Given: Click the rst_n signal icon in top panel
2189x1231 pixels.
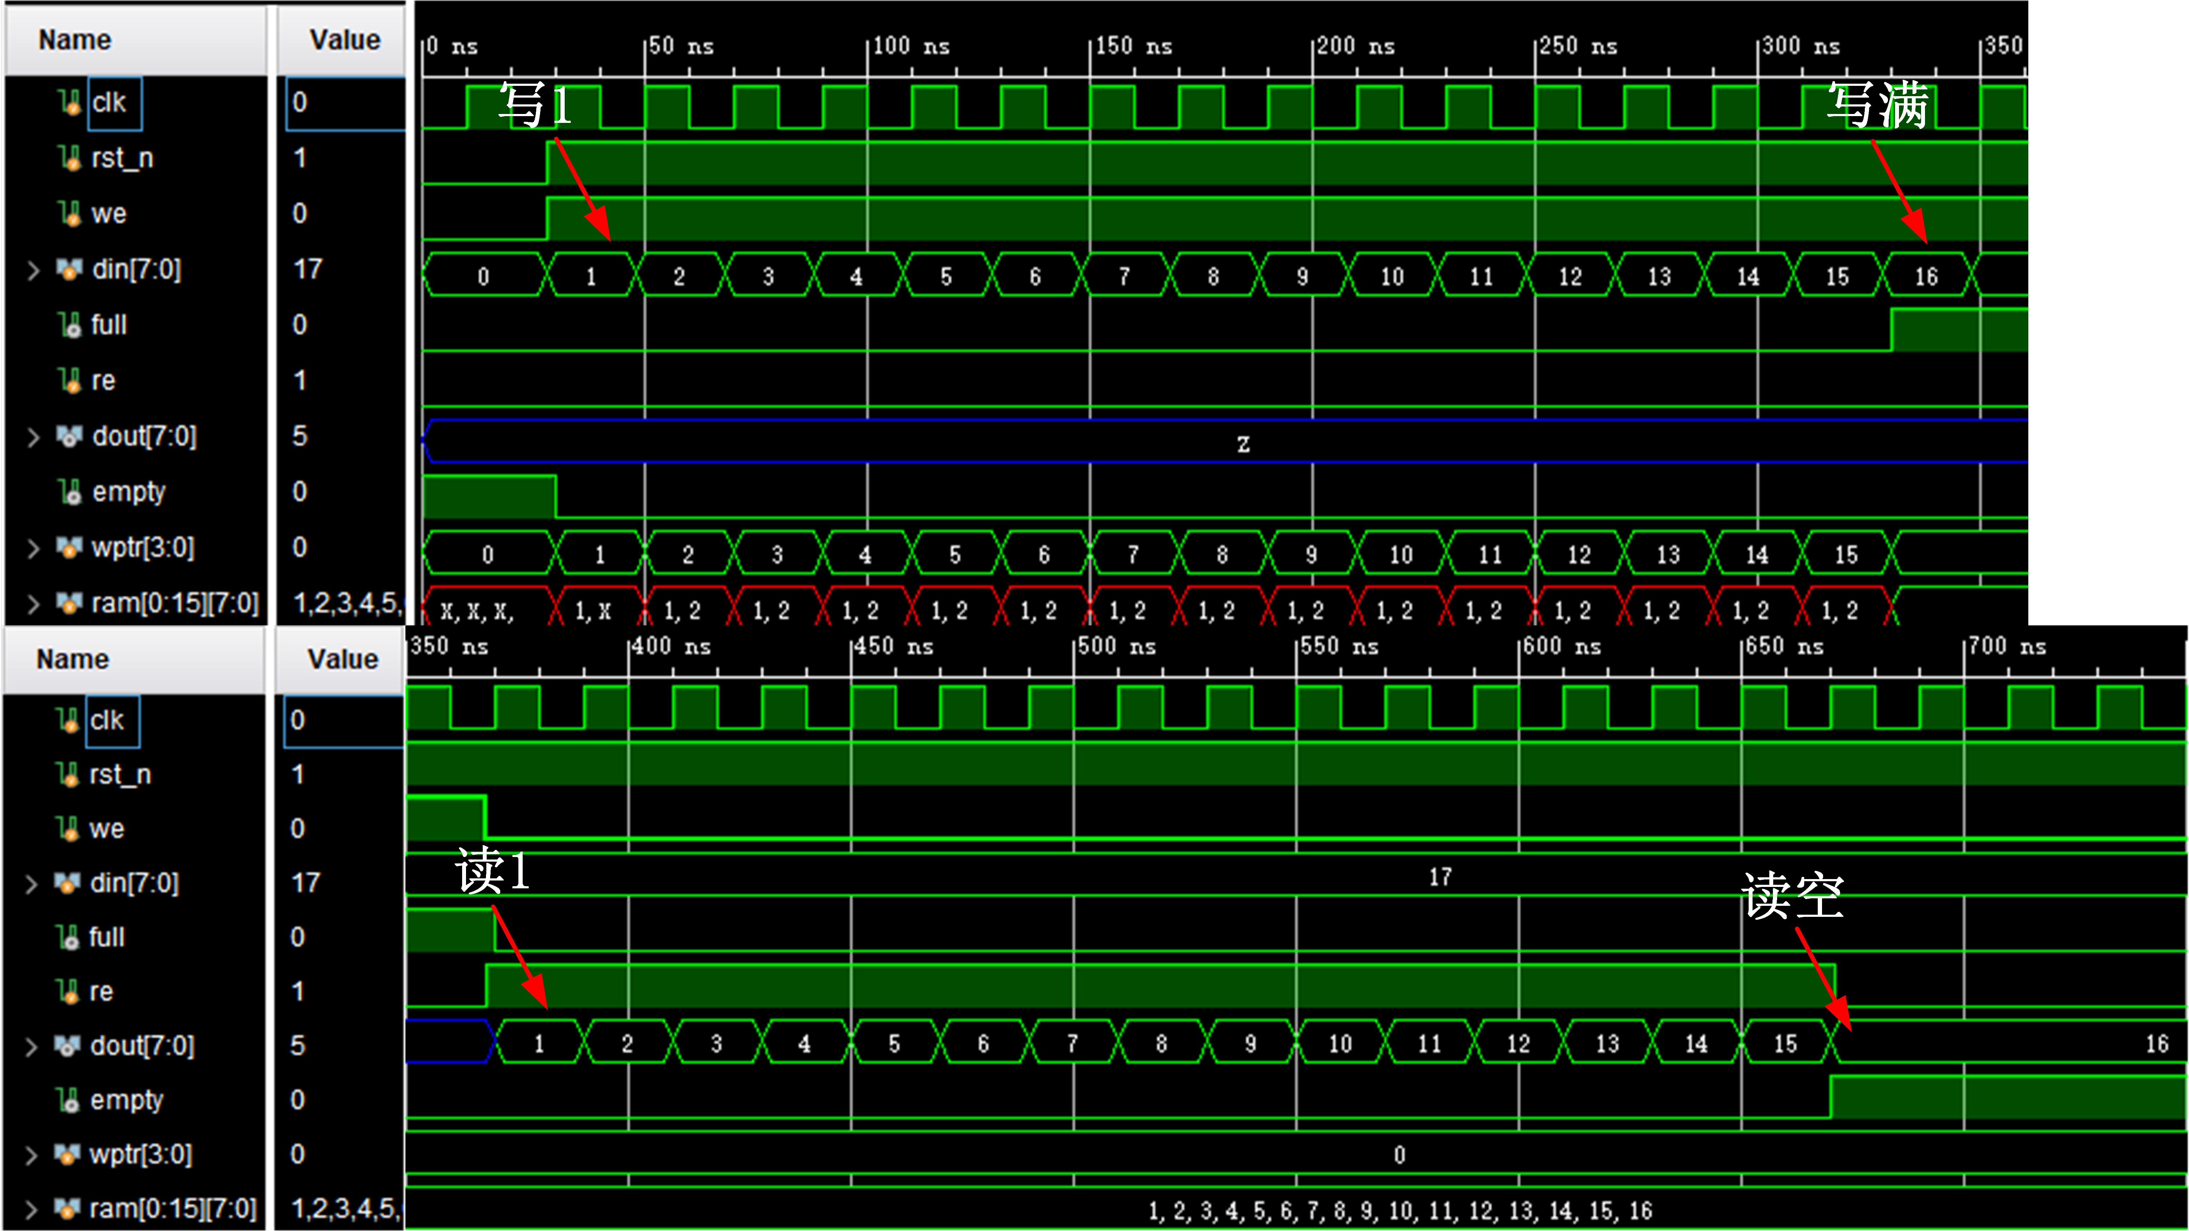Looking at the screenshot, I should click(70, 158).
